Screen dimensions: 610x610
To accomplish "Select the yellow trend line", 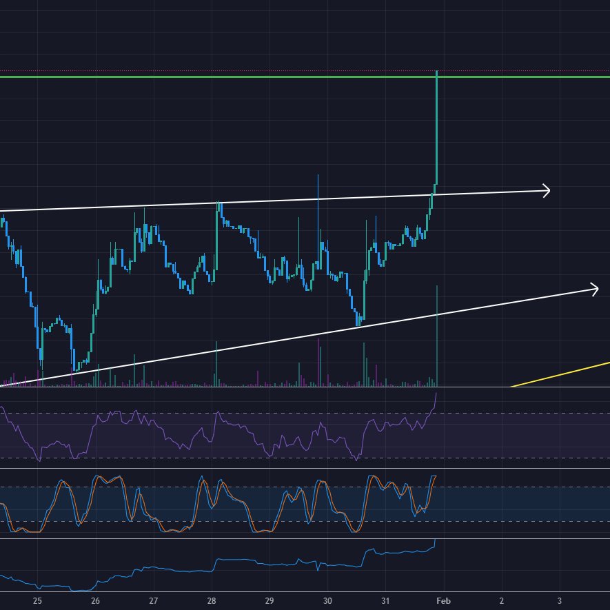I will [x=560, y=375].
